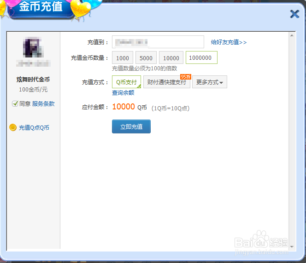Click the (1Q币=10Q点) note text

pyautogui.click(x=171, y=108)
